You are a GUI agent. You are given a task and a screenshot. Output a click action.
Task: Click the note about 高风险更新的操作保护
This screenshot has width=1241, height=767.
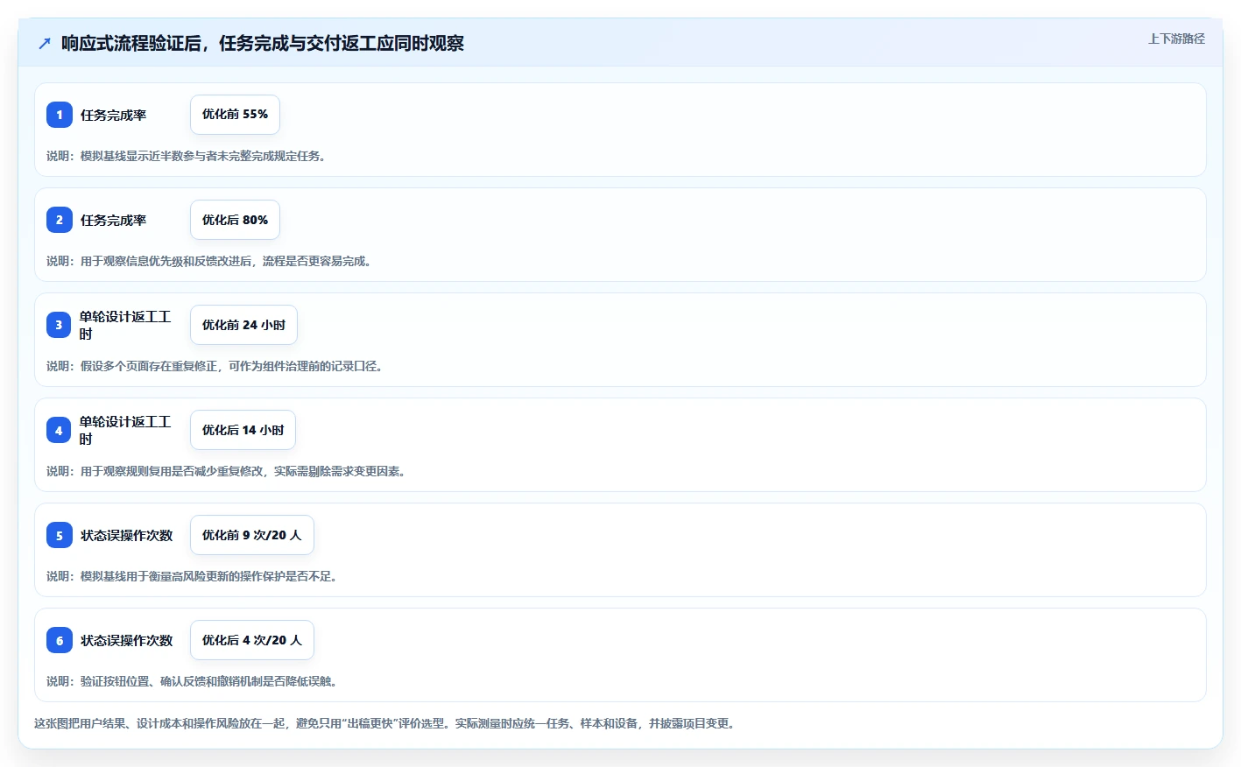[x=192, y=576]
